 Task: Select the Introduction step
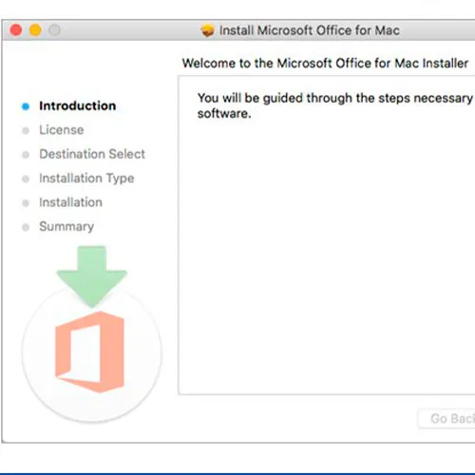[78, 105]
